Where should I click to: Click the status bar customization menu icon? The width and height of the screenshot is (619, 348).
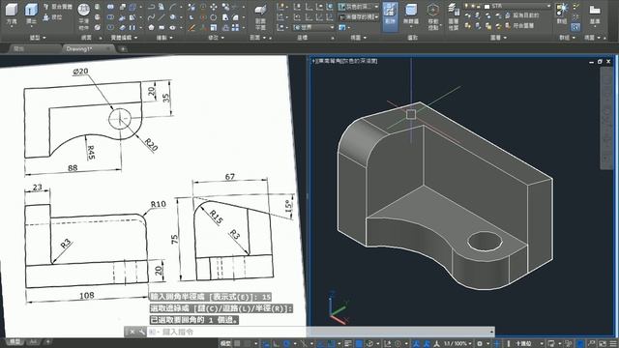click(613, 344)
